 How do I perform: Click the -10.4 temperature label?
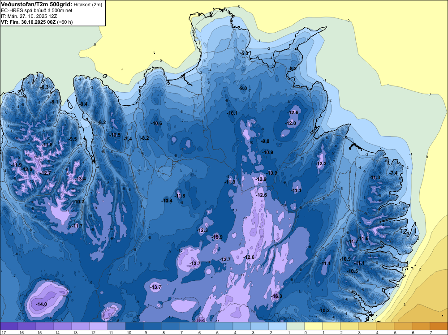click(x=167, y=201)
